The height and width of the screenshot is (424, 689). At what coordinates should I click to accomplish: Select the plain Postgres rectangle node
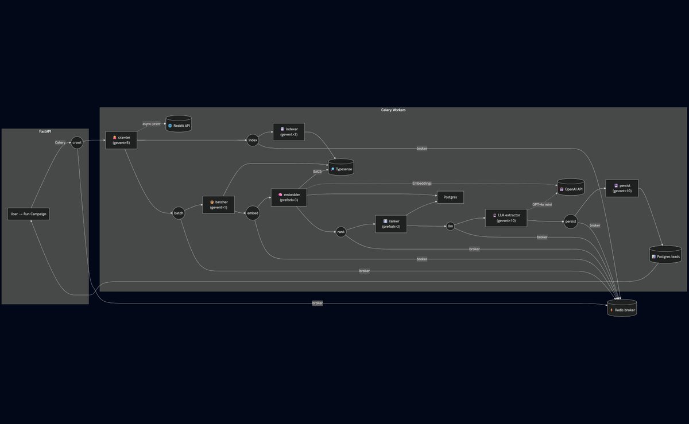click(450, 197)
